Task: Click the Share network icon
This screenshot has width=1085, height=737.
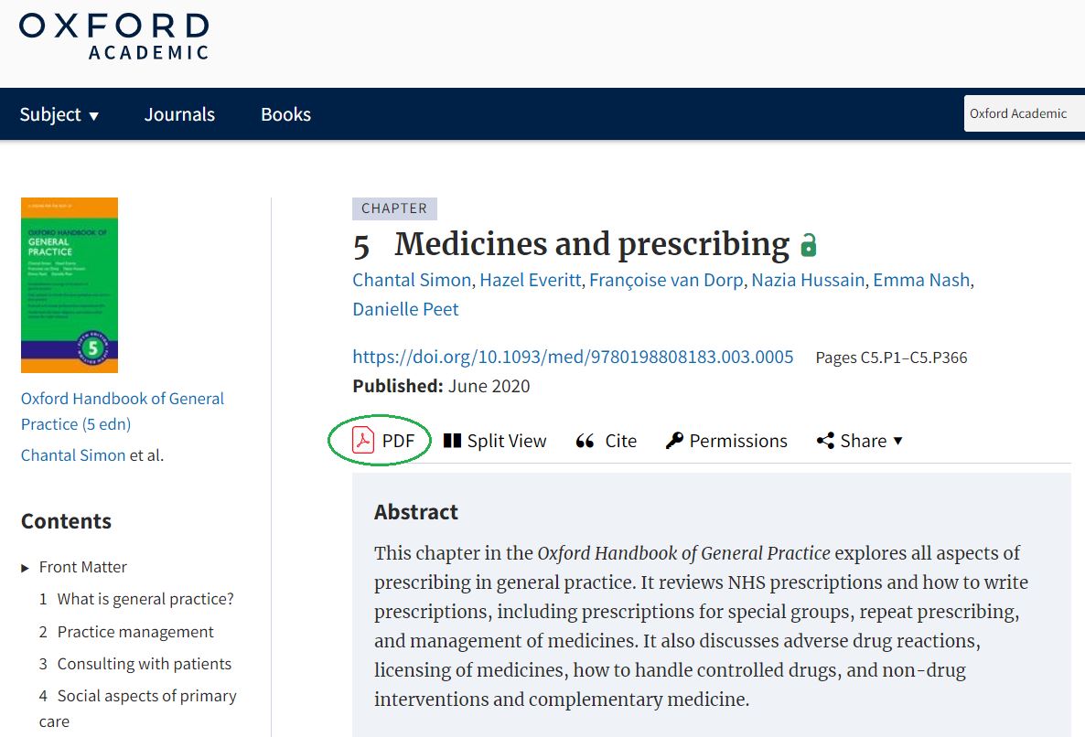Action: (x=825, y=441)
